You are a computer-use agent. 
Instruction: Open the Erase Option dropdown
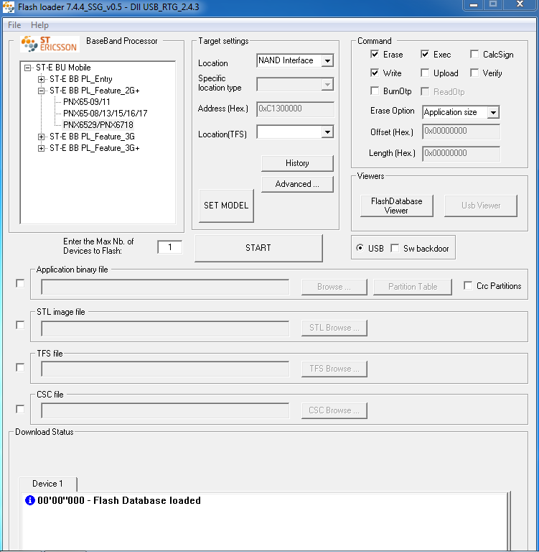tap(493, 113)
